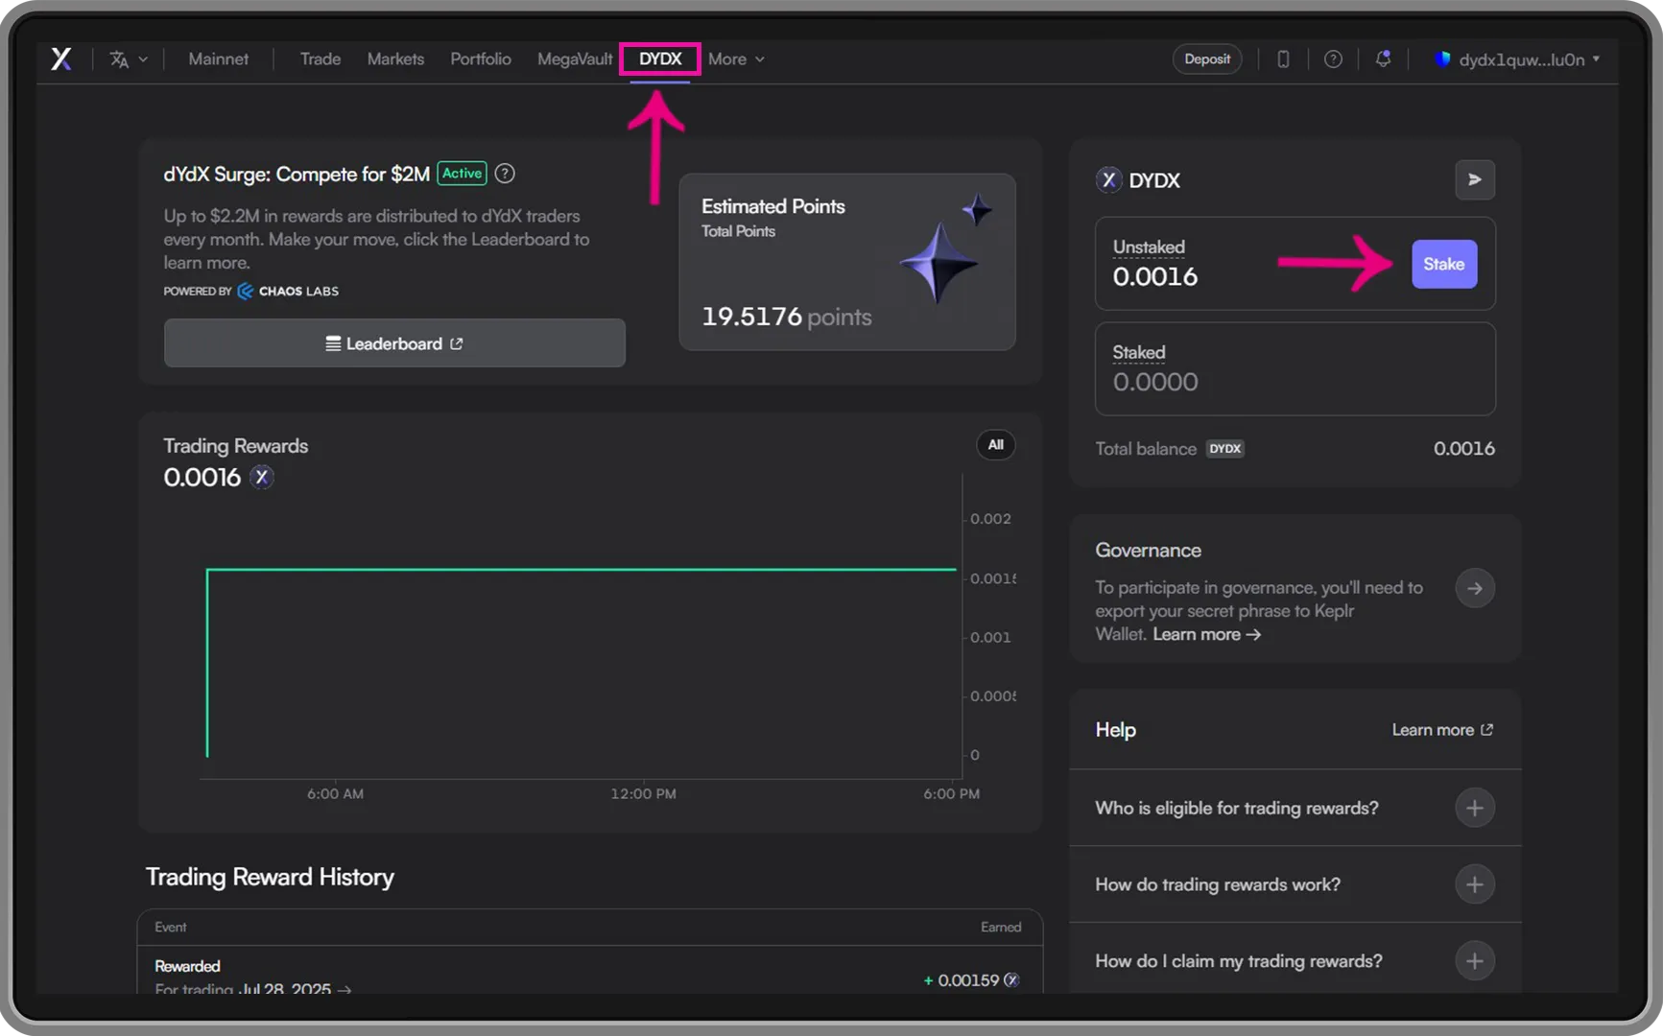Open the Governance arrow button
Viewport: 1663px width, 1036px height.
(1475, 588)
